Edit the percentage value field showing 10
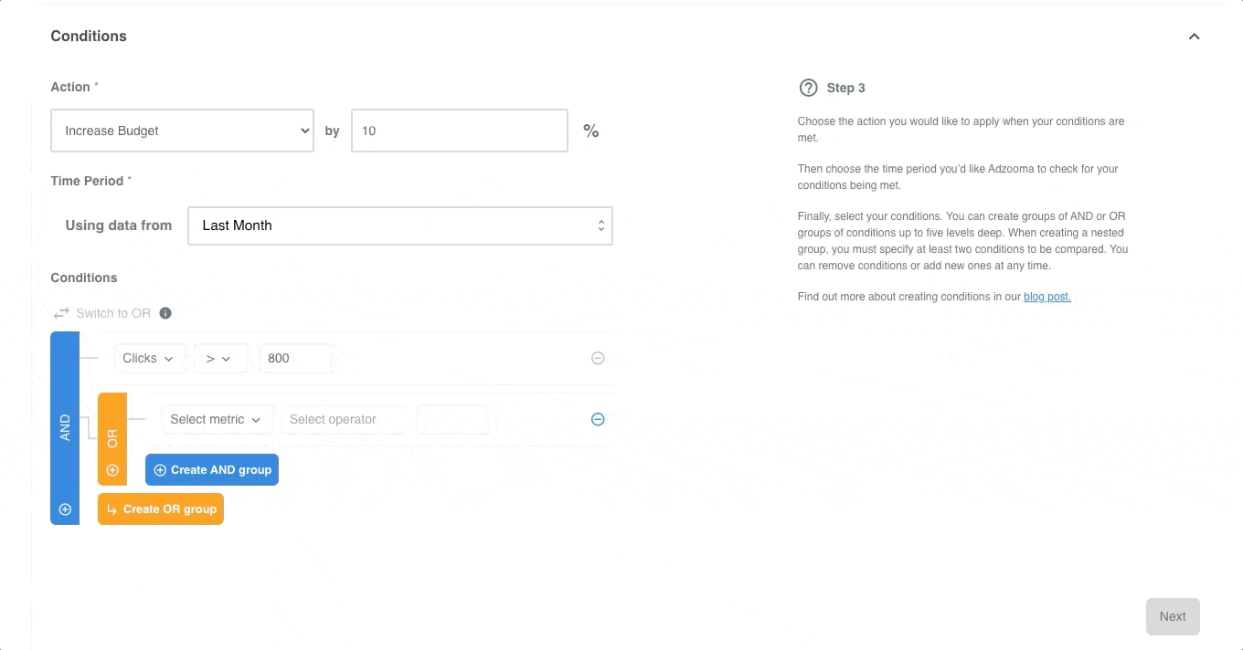Viewport: 1243px width, 650px height. point(459,131)
